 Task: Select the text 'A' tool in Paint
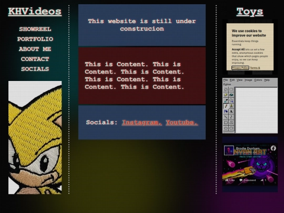[x=231, y=111]
